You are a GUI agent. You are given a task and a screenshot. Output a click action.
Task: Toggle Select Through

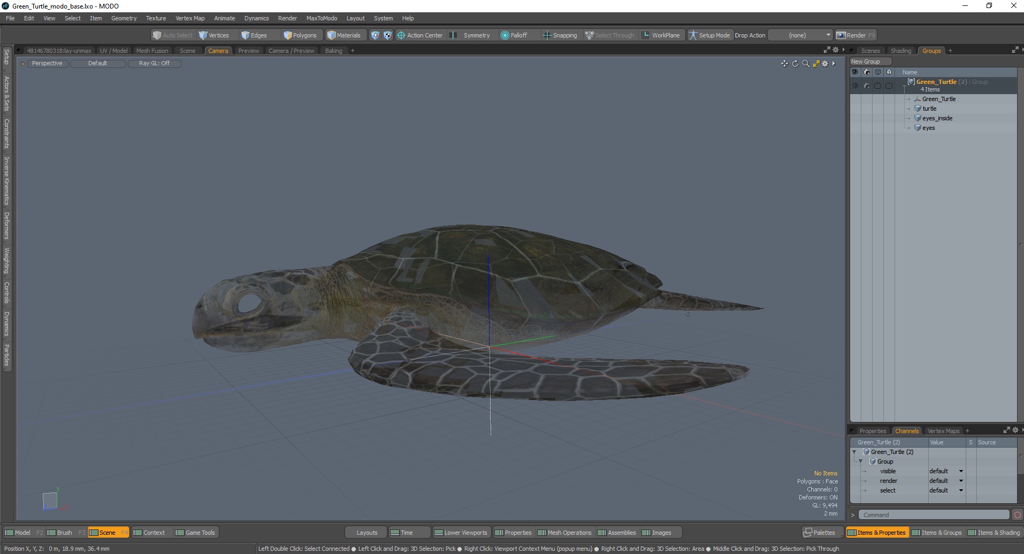point(609,35)
